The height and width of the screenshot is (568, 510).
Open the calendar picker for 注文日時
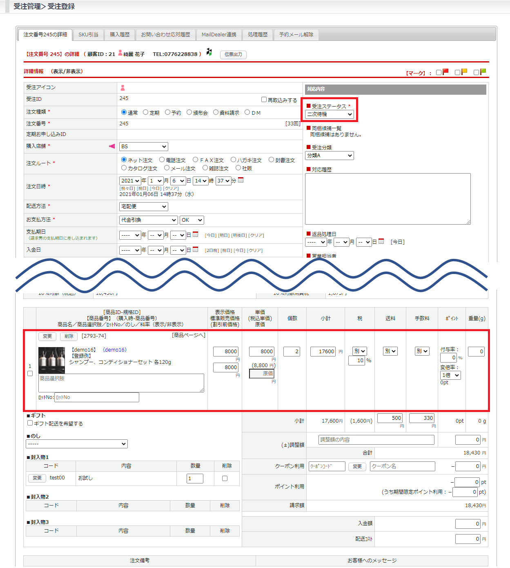pyautogui.click(x=241, y=180)
